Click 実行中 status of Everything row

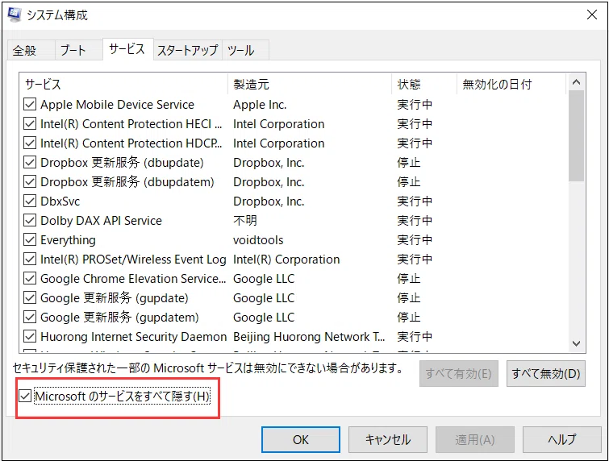(415, 240)
